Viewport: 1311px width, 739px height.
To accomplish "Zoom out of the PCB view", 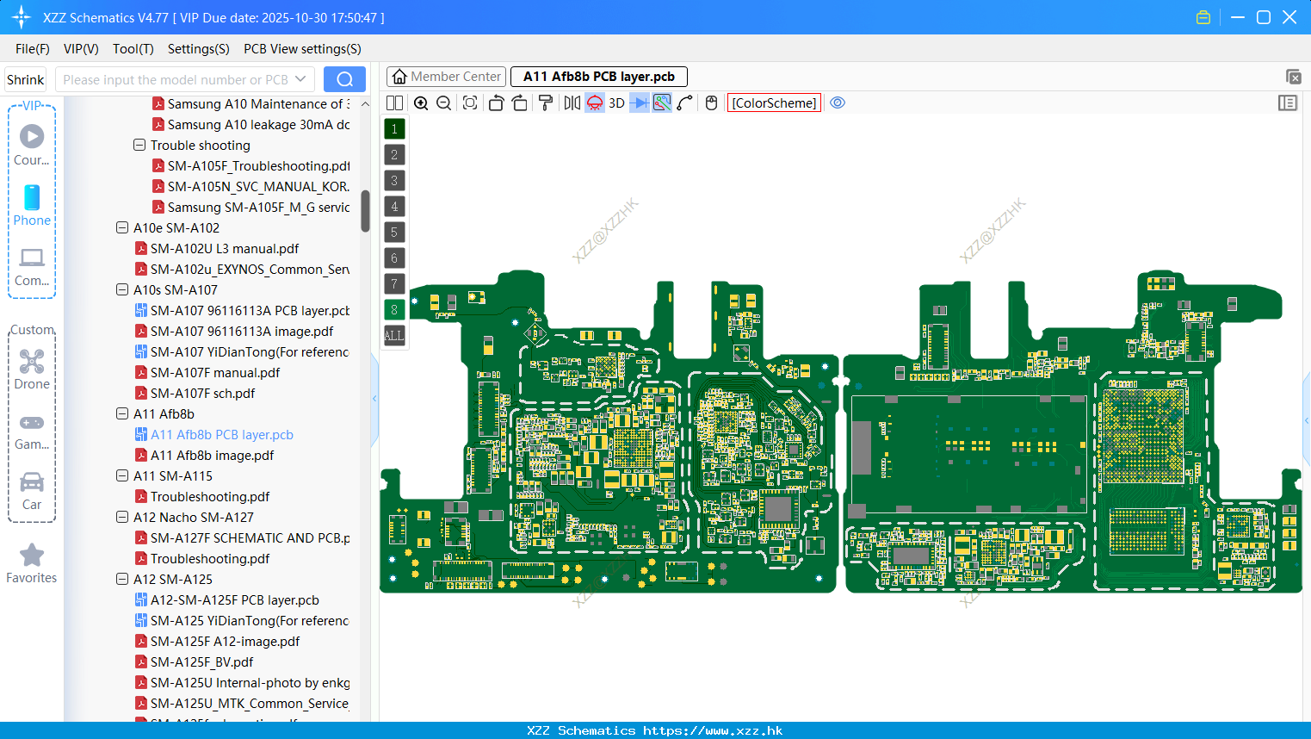I will (x=444, y=102).
